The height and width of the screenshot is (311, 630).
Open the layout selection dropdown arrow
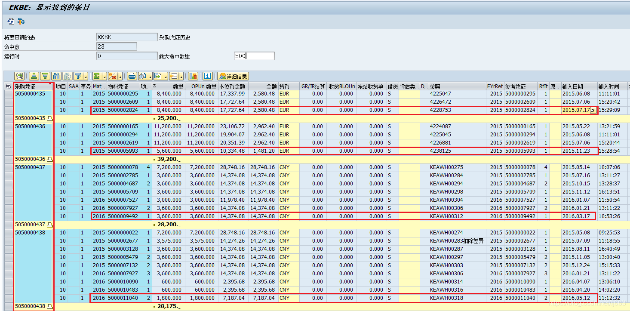[181, 77]
